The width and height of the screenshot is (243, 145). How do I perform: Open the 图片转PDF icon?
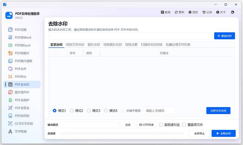[x=10, y=92]
